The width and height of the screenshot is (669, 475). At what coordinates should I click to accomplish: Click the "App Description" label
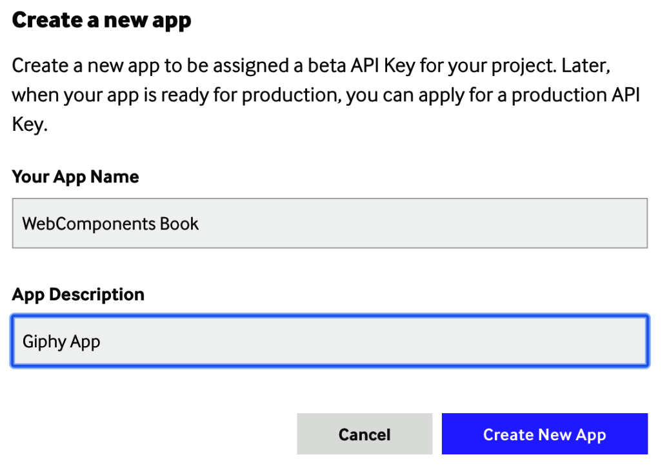pyautogui.click(x=78, y=295)
